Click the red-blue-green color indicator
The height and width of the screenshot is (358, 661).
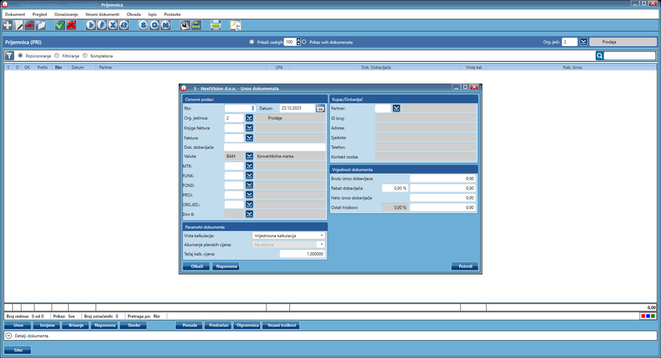[x=648, y=316]
